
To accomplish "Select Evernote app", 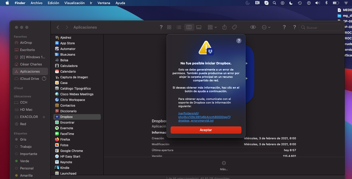I will click(77, 128).
